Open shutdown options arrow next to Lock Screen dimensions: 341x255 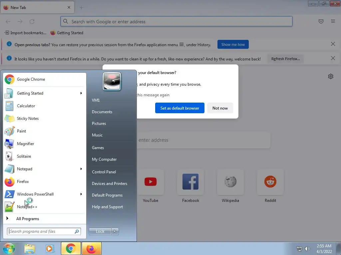(x=115, y=231)
